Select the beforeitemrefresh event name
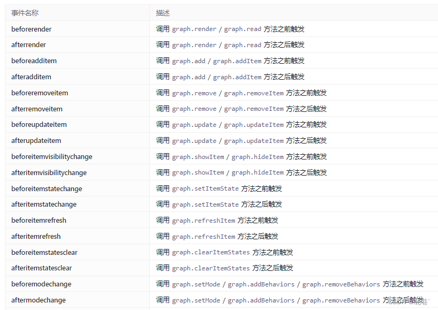The image size is (438, 310). click(x=39, y=220)
